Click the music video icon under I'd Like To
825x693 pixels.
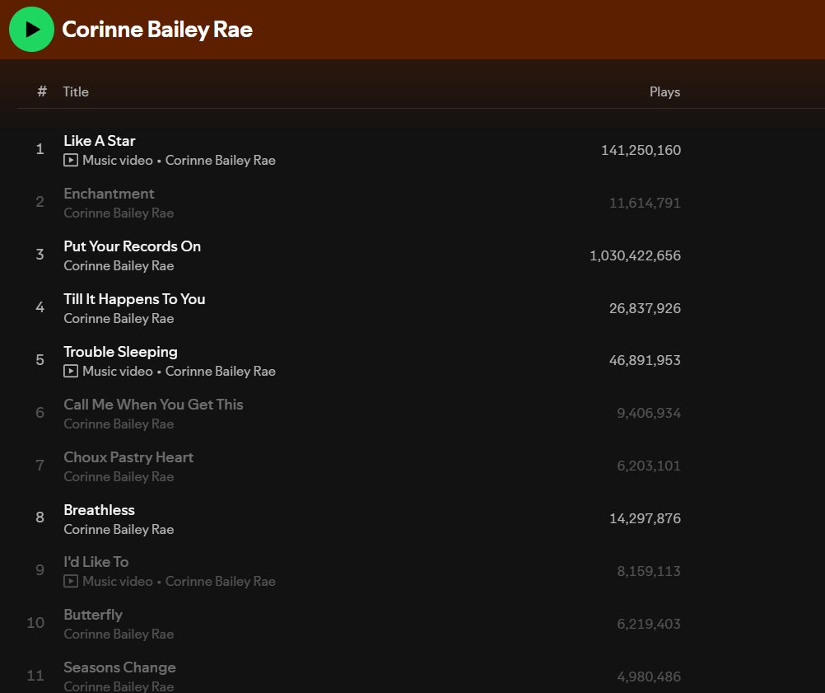click(x=71, y=582)
